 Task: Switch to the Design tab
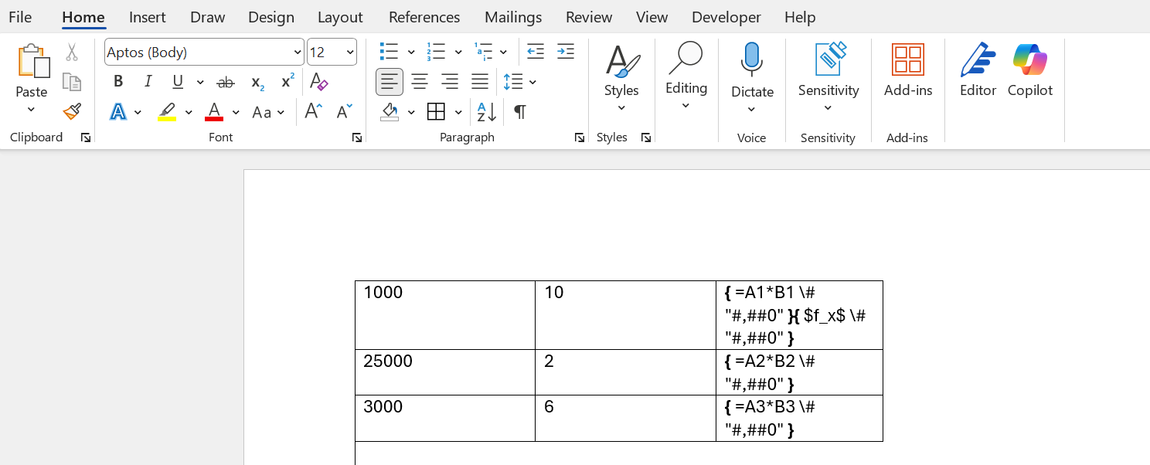tap(271, 17)
